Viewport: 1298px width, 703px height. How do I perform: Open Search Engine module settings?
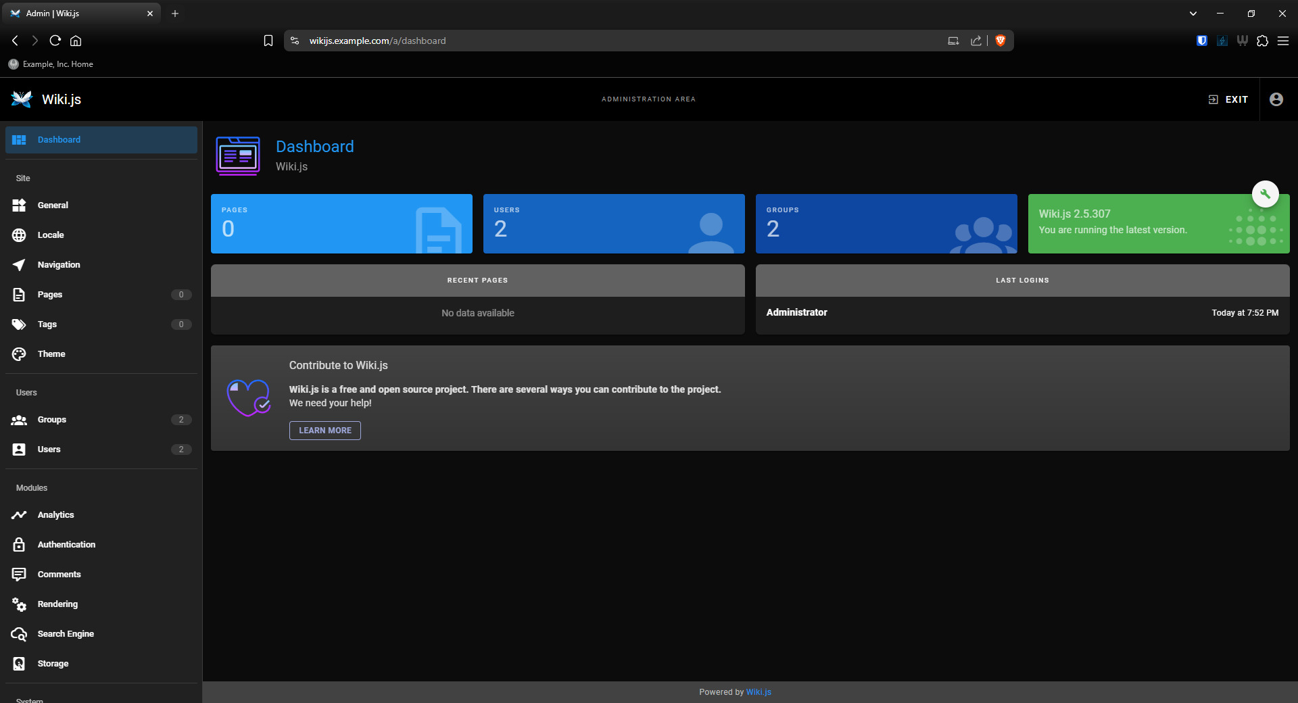66,634
